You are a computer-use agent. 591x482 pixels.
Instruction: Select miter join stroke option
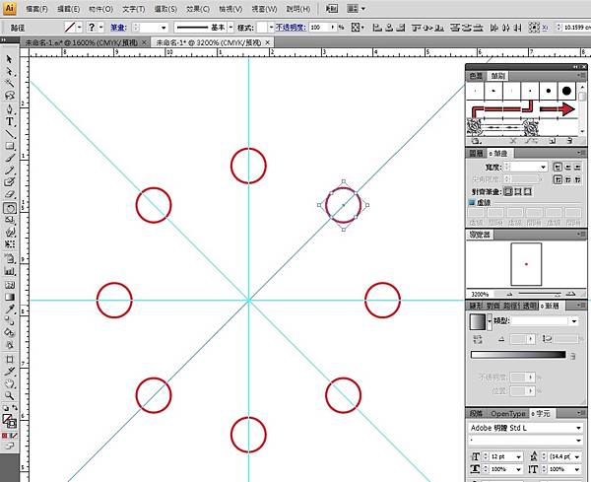click(558, 179)
